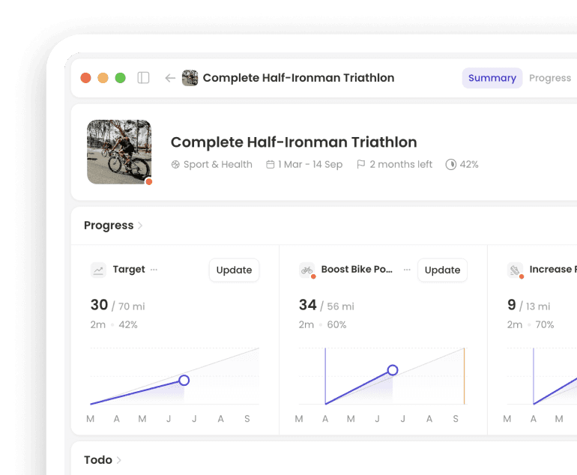Maximize window with the green button
Image resolution: width=577 pixels, height=475 pixels.
coord(121,78)
